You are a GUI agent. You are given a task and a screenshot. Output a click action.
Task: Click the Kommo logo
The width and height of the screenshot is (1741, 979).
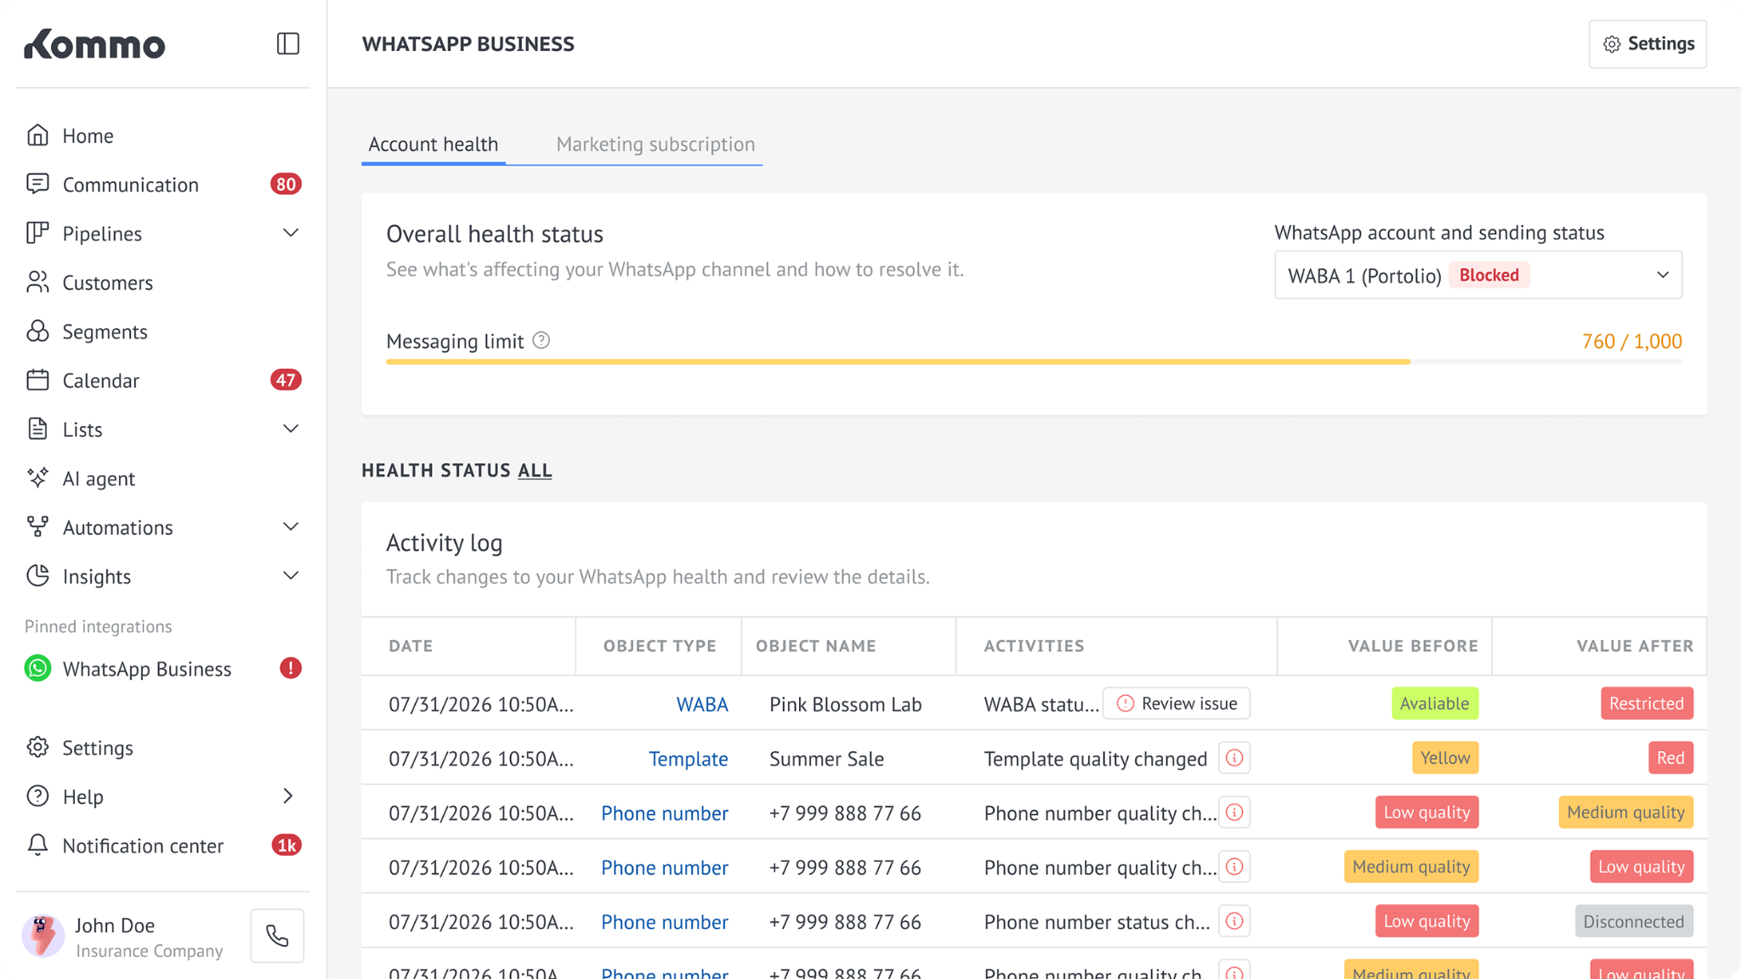coord(94,44)
